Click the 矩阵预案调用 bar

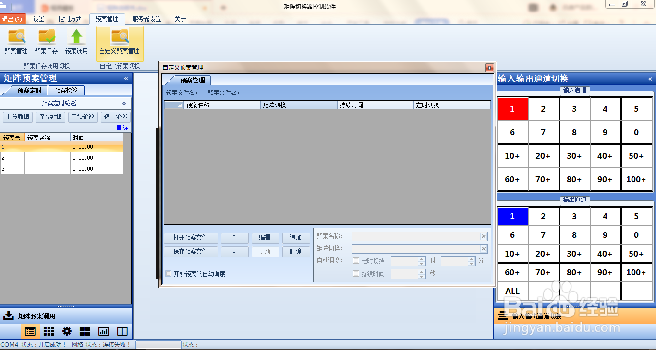coord(66,315)
